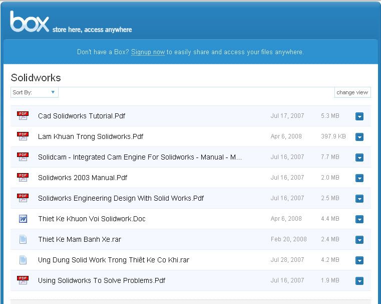This screenshot has width=381, height=304.
Task: Click PDF icon for Solidworks 2003 Manual
Action: 23,178
